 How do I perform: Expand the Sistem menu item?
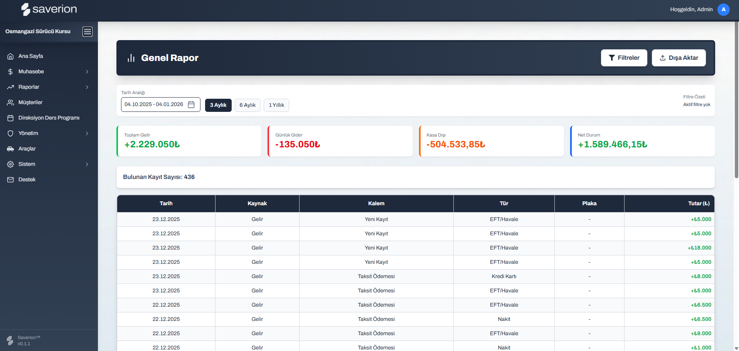pyautogui.click(x=27, y=164)
